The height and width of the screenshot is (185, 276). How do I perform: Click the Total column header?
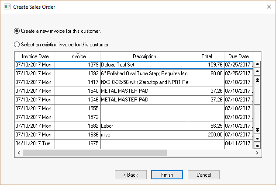click(x=207, y=56)
